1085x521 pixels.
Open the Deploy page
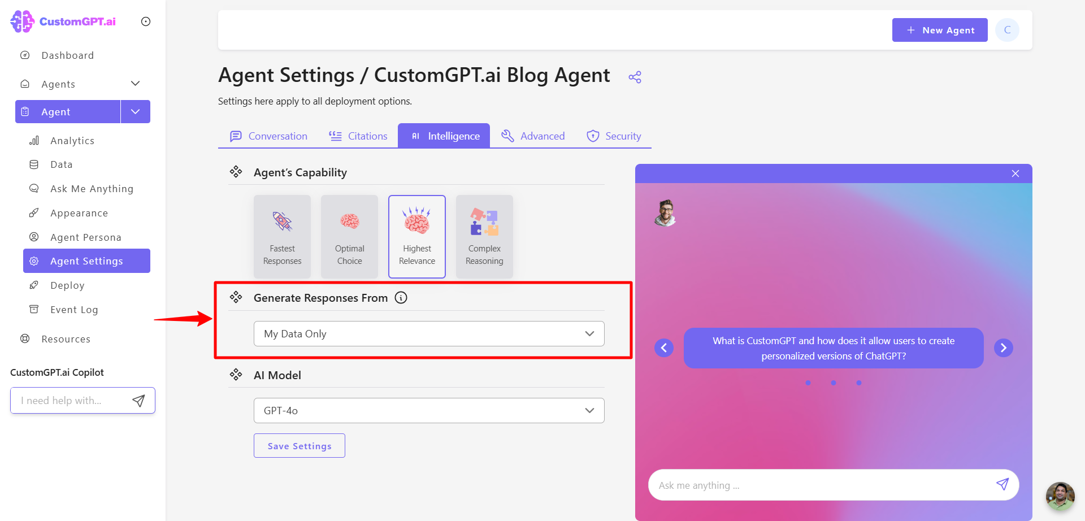click(x=67, y=285)
